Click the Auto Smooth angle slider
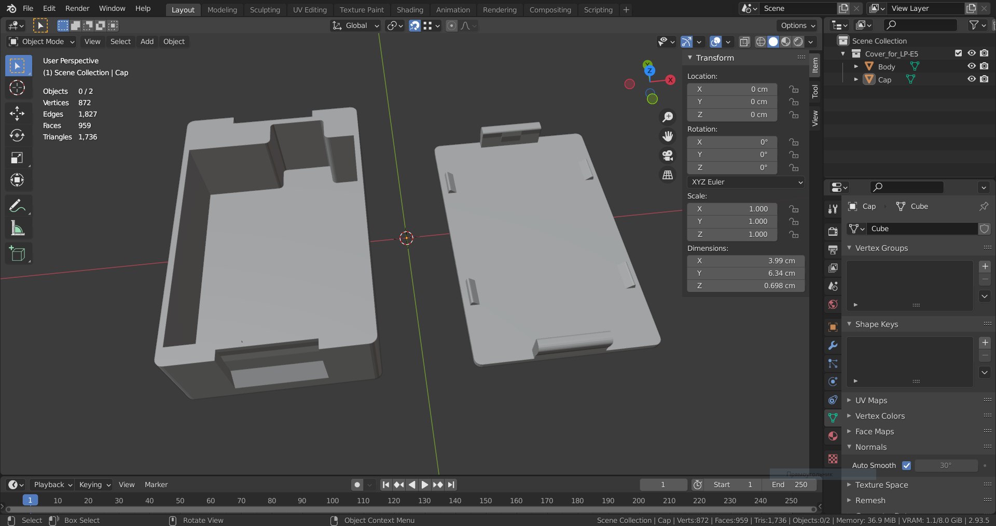 [x=946, y=465]
